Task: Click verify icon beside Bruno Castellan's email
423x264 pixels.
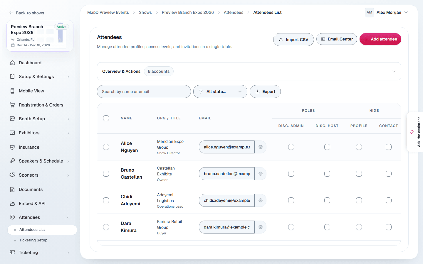Action: coord(261,174)
